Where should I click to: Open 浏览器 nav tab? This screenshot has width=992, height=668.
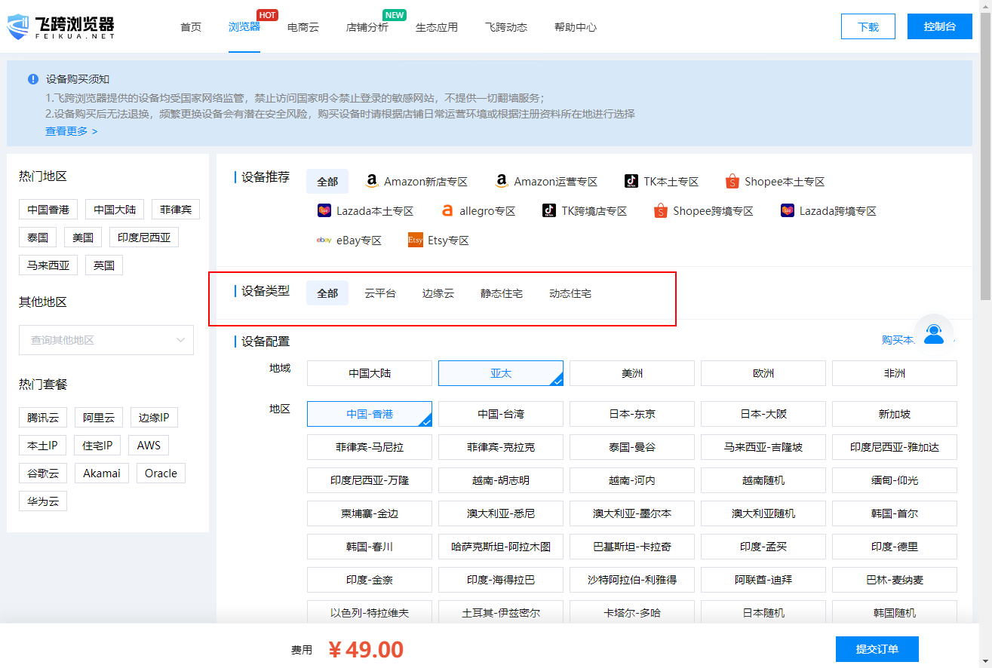tap(244, 26)
